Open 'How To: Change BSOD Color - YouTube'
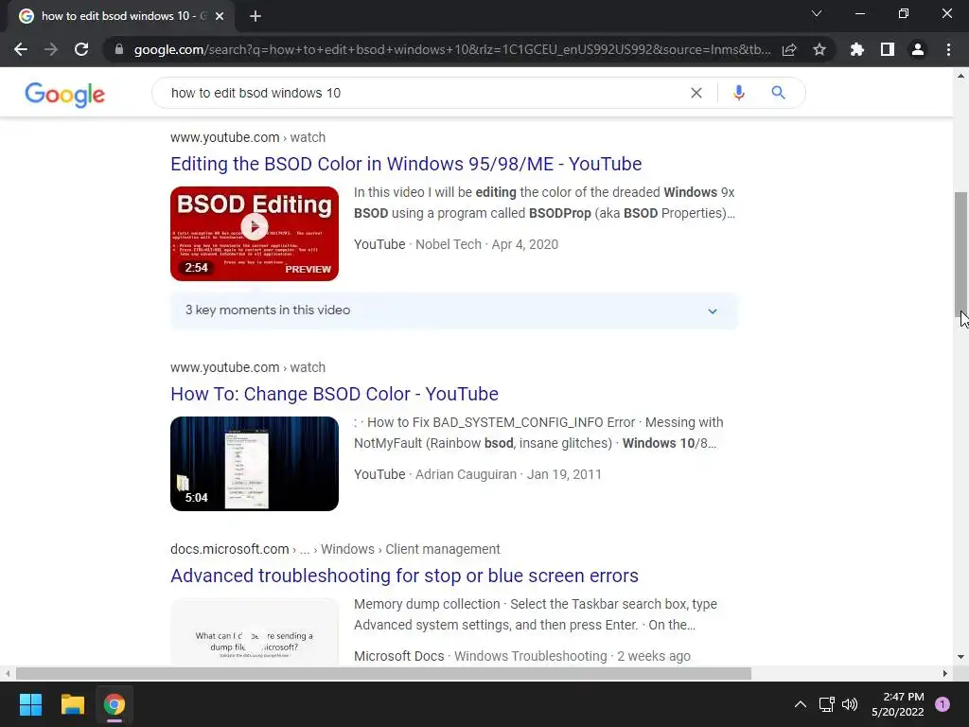Image resolution: width=969 pixels, height=727 pixels. coord(334,394)
